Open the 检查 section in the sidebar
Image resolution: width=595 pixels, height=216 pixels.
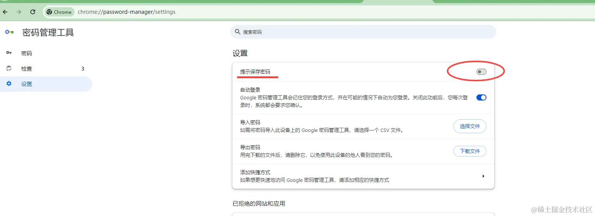pyautogui.click(x=46, y=69)
